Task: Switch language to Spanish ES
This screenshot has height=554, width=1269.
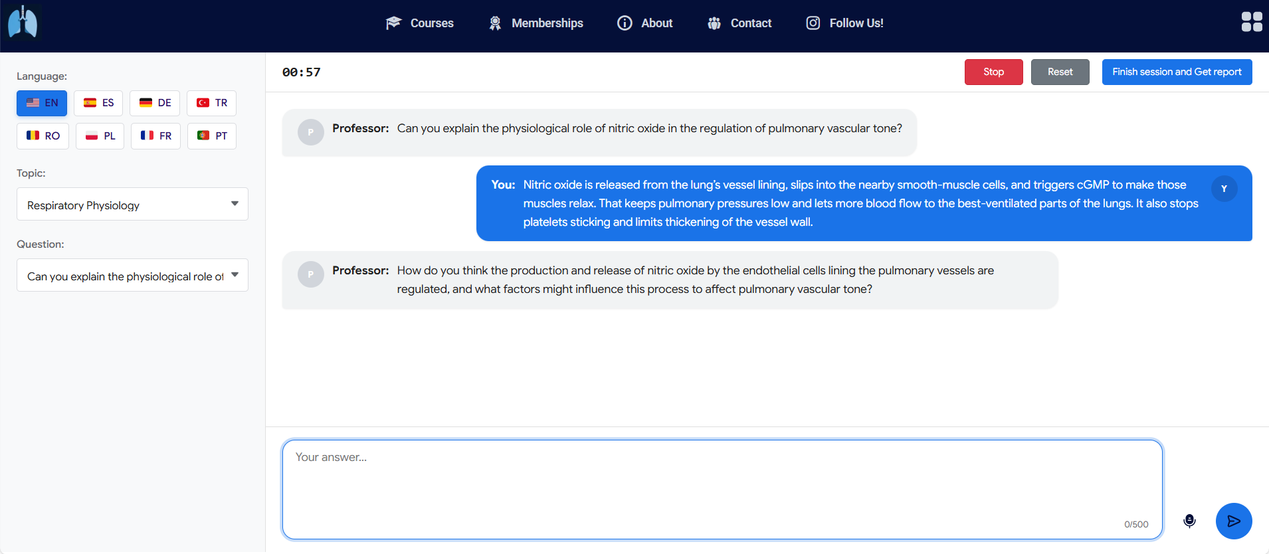Action: pyautogui.click(x=98, y=103)
